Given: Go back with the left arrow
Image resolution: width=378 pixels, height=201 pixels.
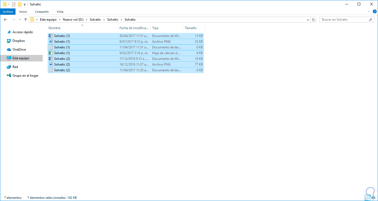Looking at the screenshot, I should tap(5, 20).
